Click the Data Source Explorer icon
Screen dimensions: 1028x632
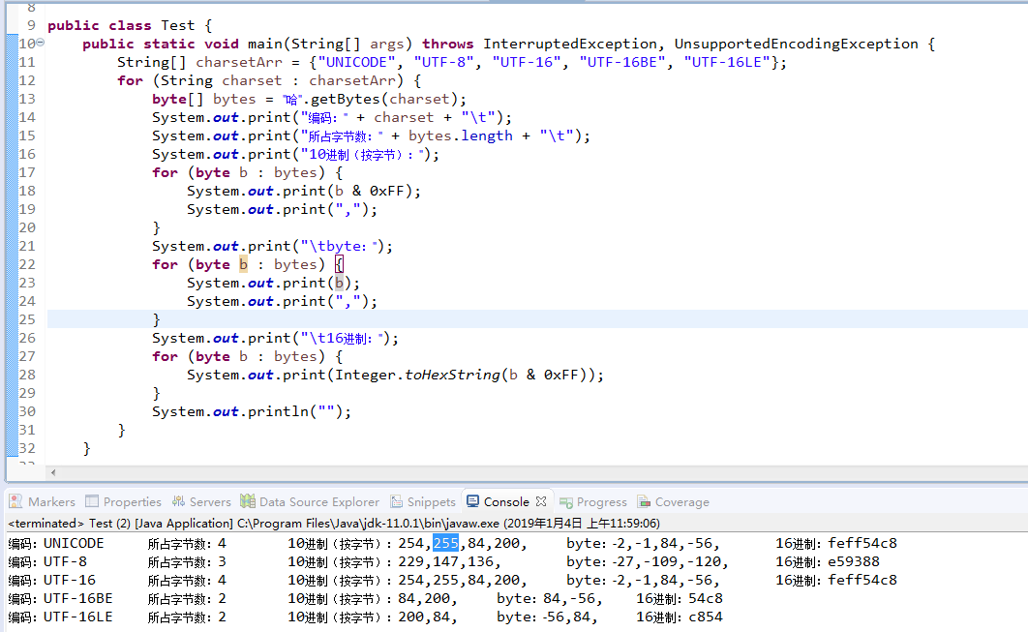pos(248,501)
